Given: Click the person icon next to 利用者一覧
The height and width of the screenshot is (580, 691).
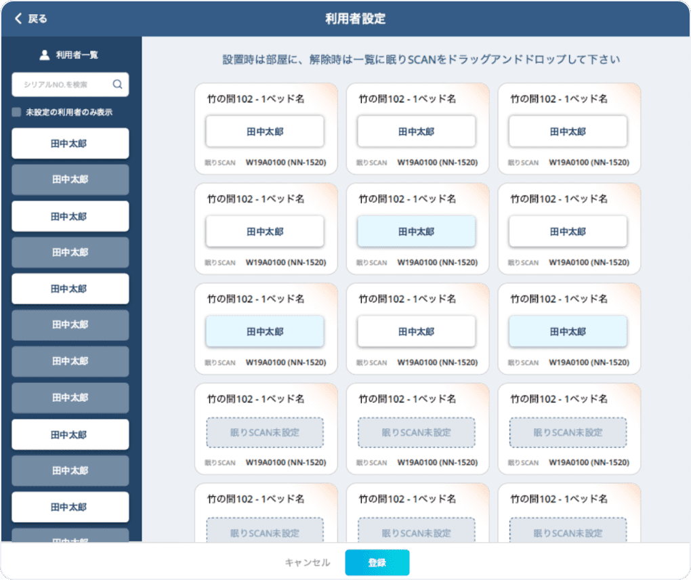Looking at the screenshot, I should coord(45,55).
